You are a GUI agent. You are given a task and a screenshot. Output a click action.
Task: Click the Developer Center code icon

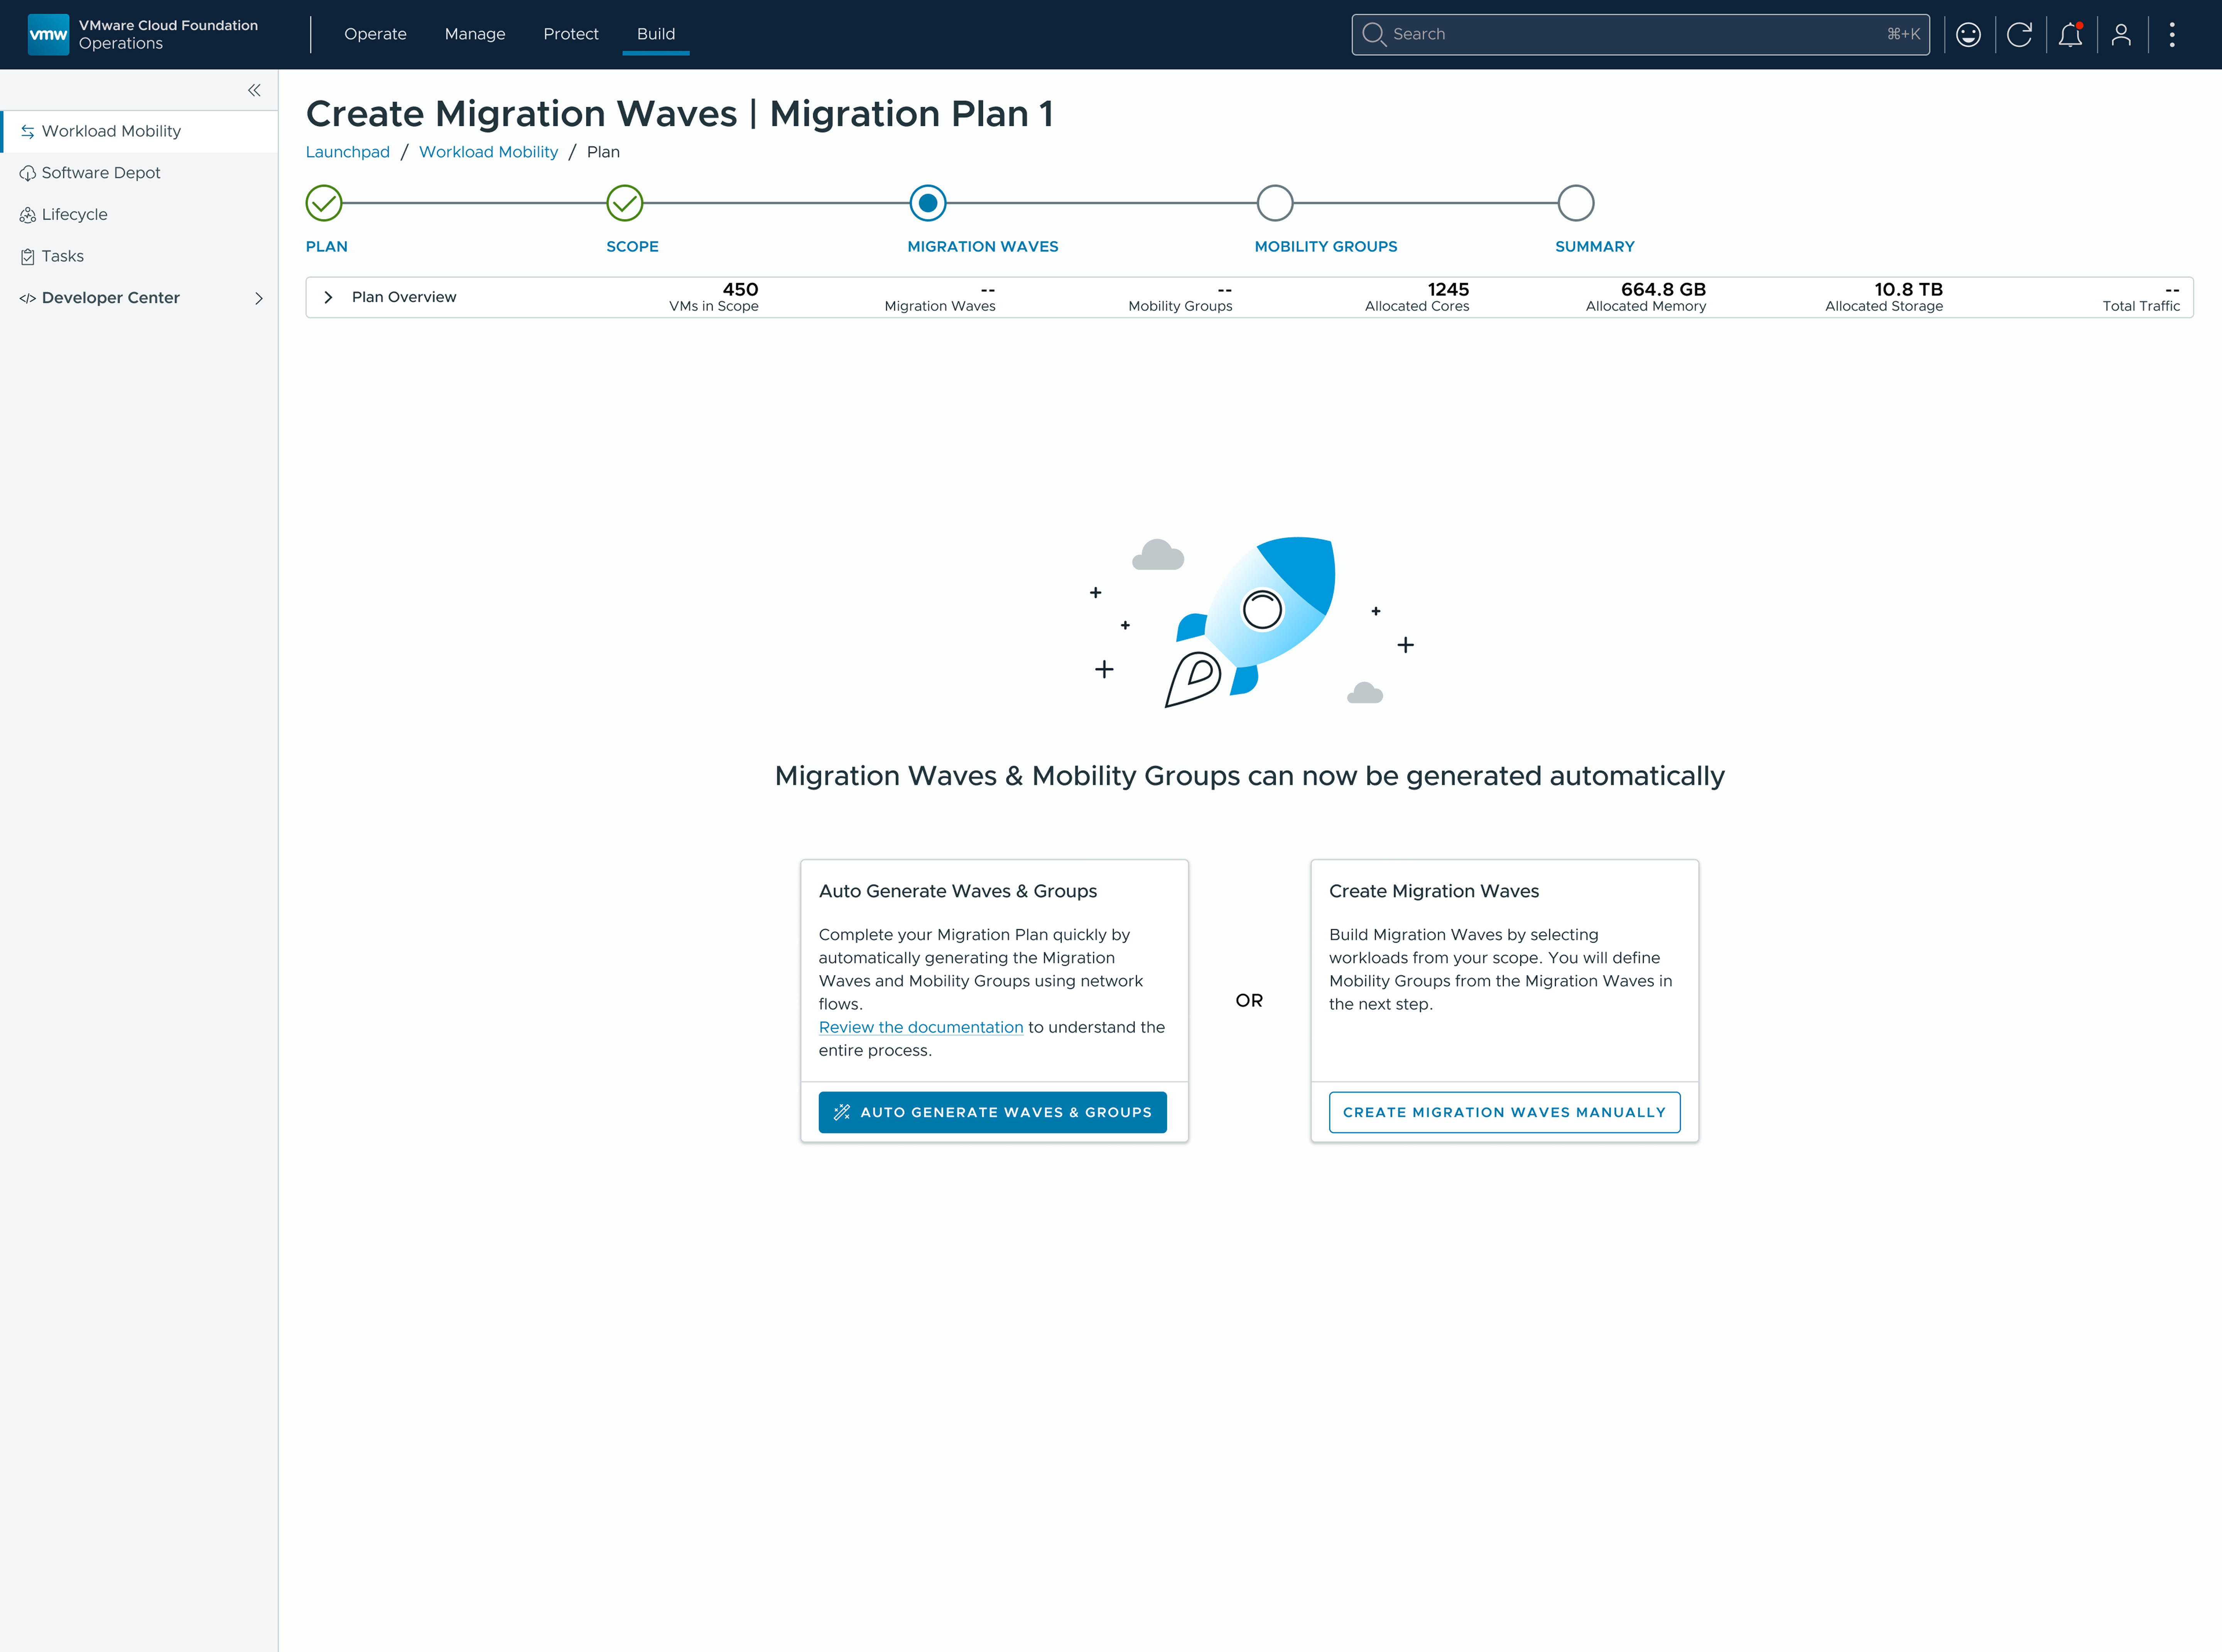click(28, 298)
